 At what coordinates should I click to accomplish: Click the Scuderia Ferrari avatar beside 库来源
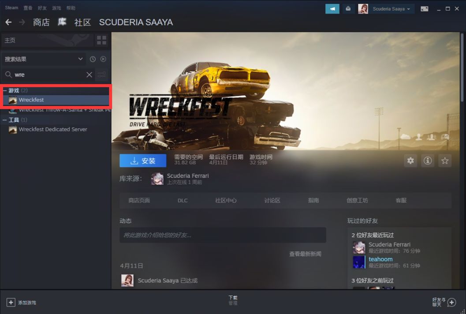[157, 179]
